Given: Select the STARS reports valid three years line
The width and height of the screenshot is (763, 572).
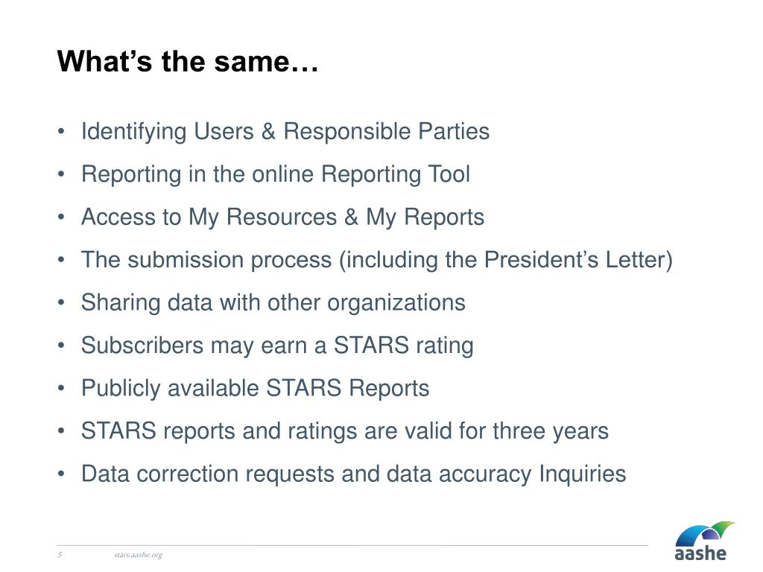Looking at the screenshot, I should pyautogui.click(x=344, y=431).
